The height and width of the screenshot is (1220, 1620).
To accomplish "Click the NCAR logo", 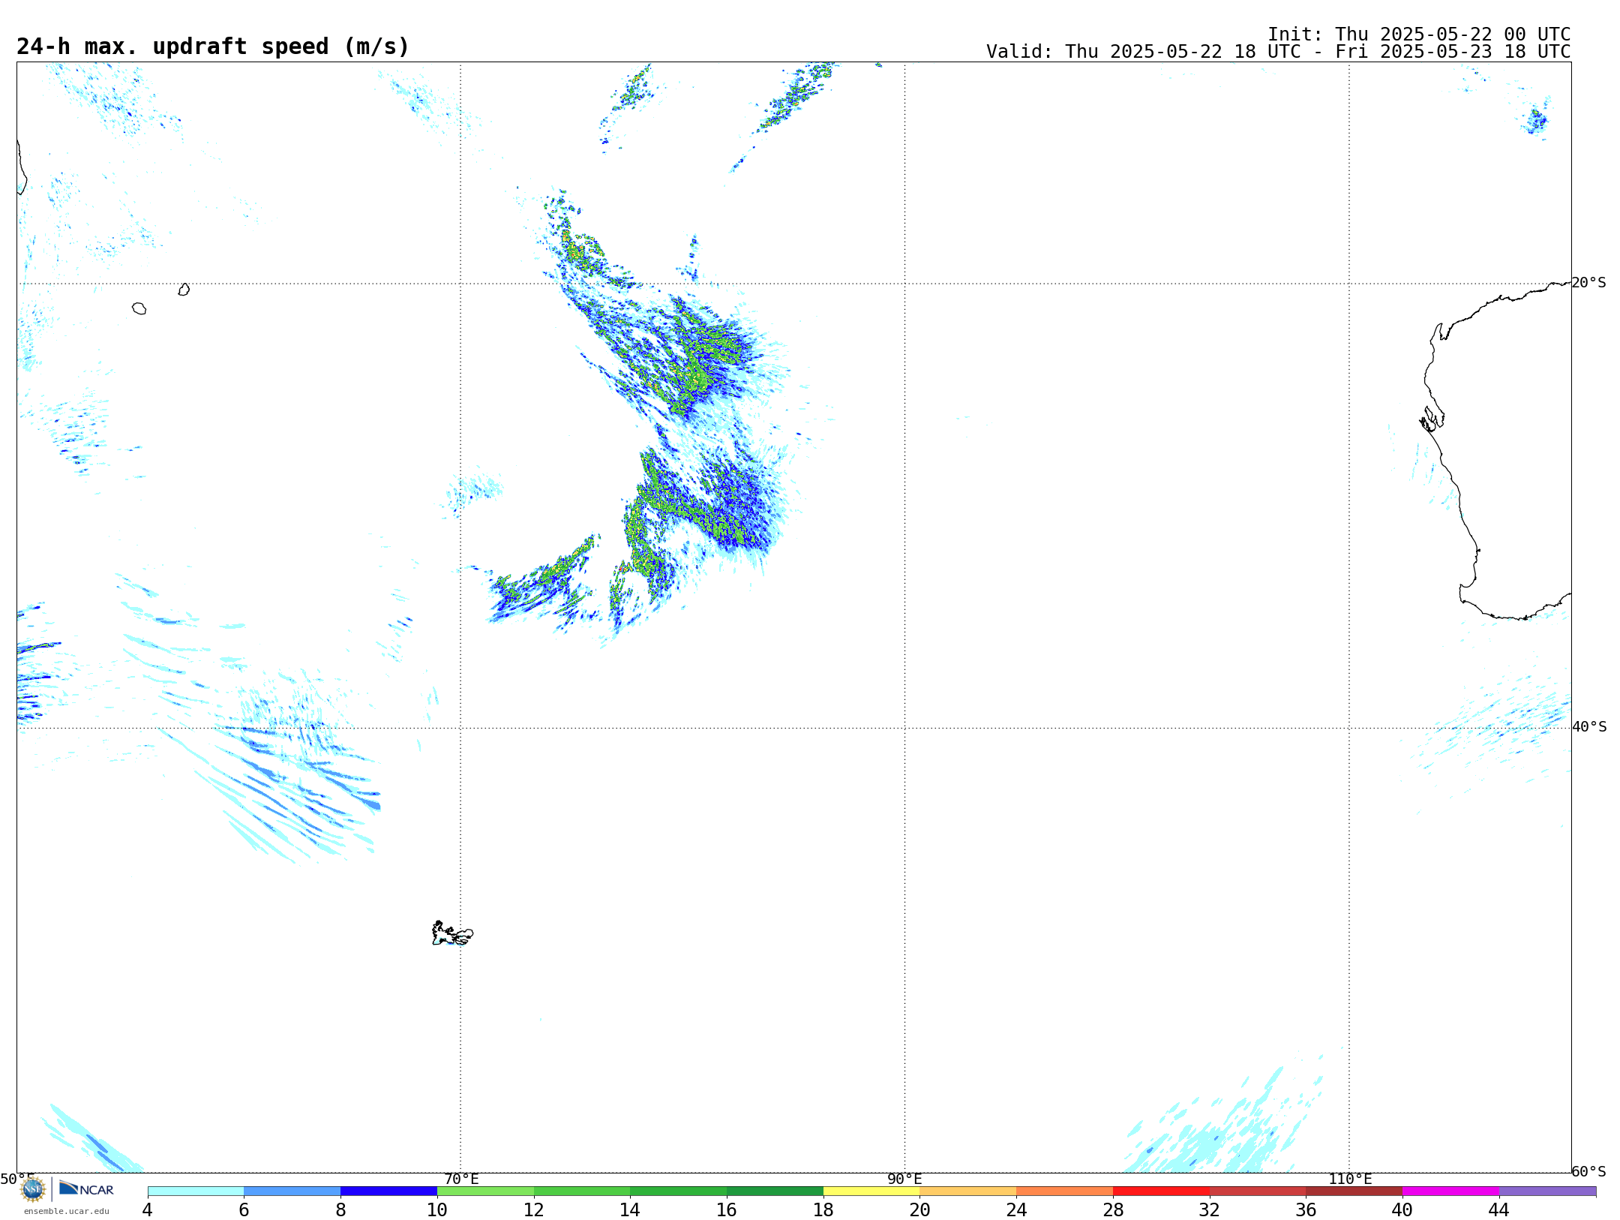I will pyautogui.click(x=86, y=1188).
